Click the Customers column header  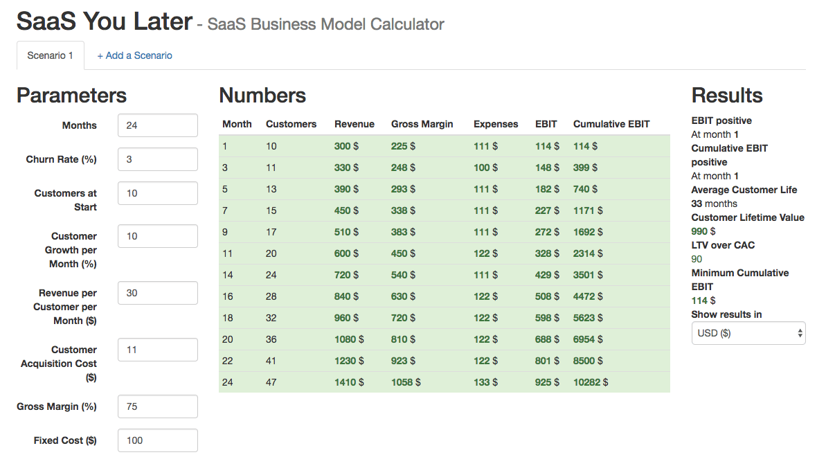pos(291,124)
